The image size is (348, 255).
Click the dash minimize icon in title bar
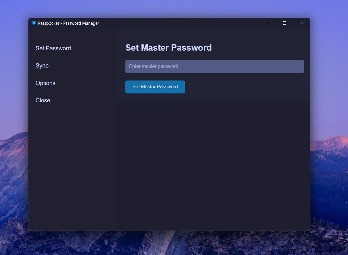point(268,23)
